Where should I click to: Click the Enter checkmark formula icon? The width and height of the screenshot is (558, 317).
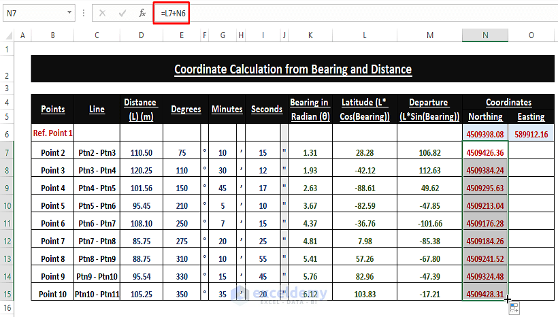click(x=122, y=13)
